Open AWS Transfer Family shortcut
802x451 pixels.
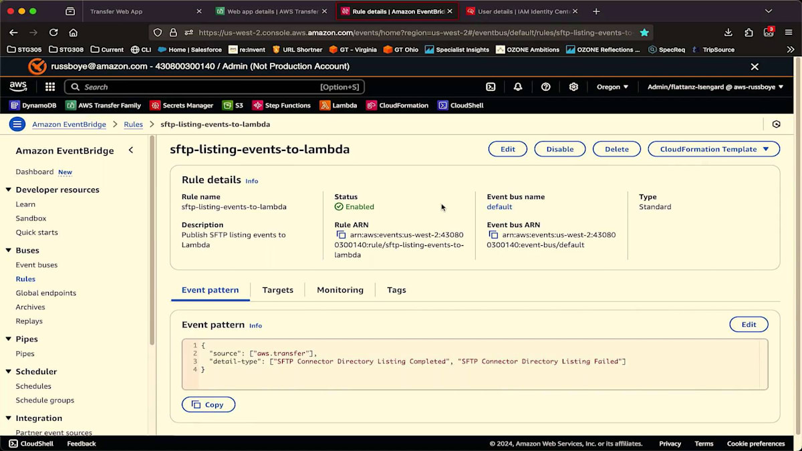(104, 106)
